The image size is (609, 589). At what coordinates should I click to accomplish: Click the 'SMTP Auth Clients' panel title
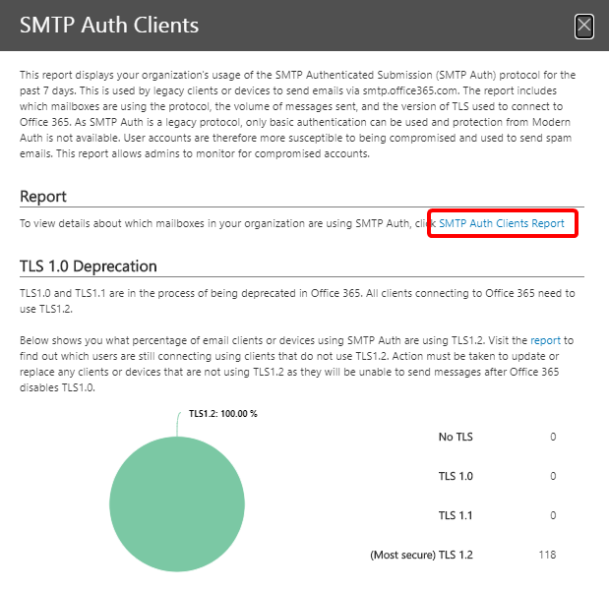[109, 26]
